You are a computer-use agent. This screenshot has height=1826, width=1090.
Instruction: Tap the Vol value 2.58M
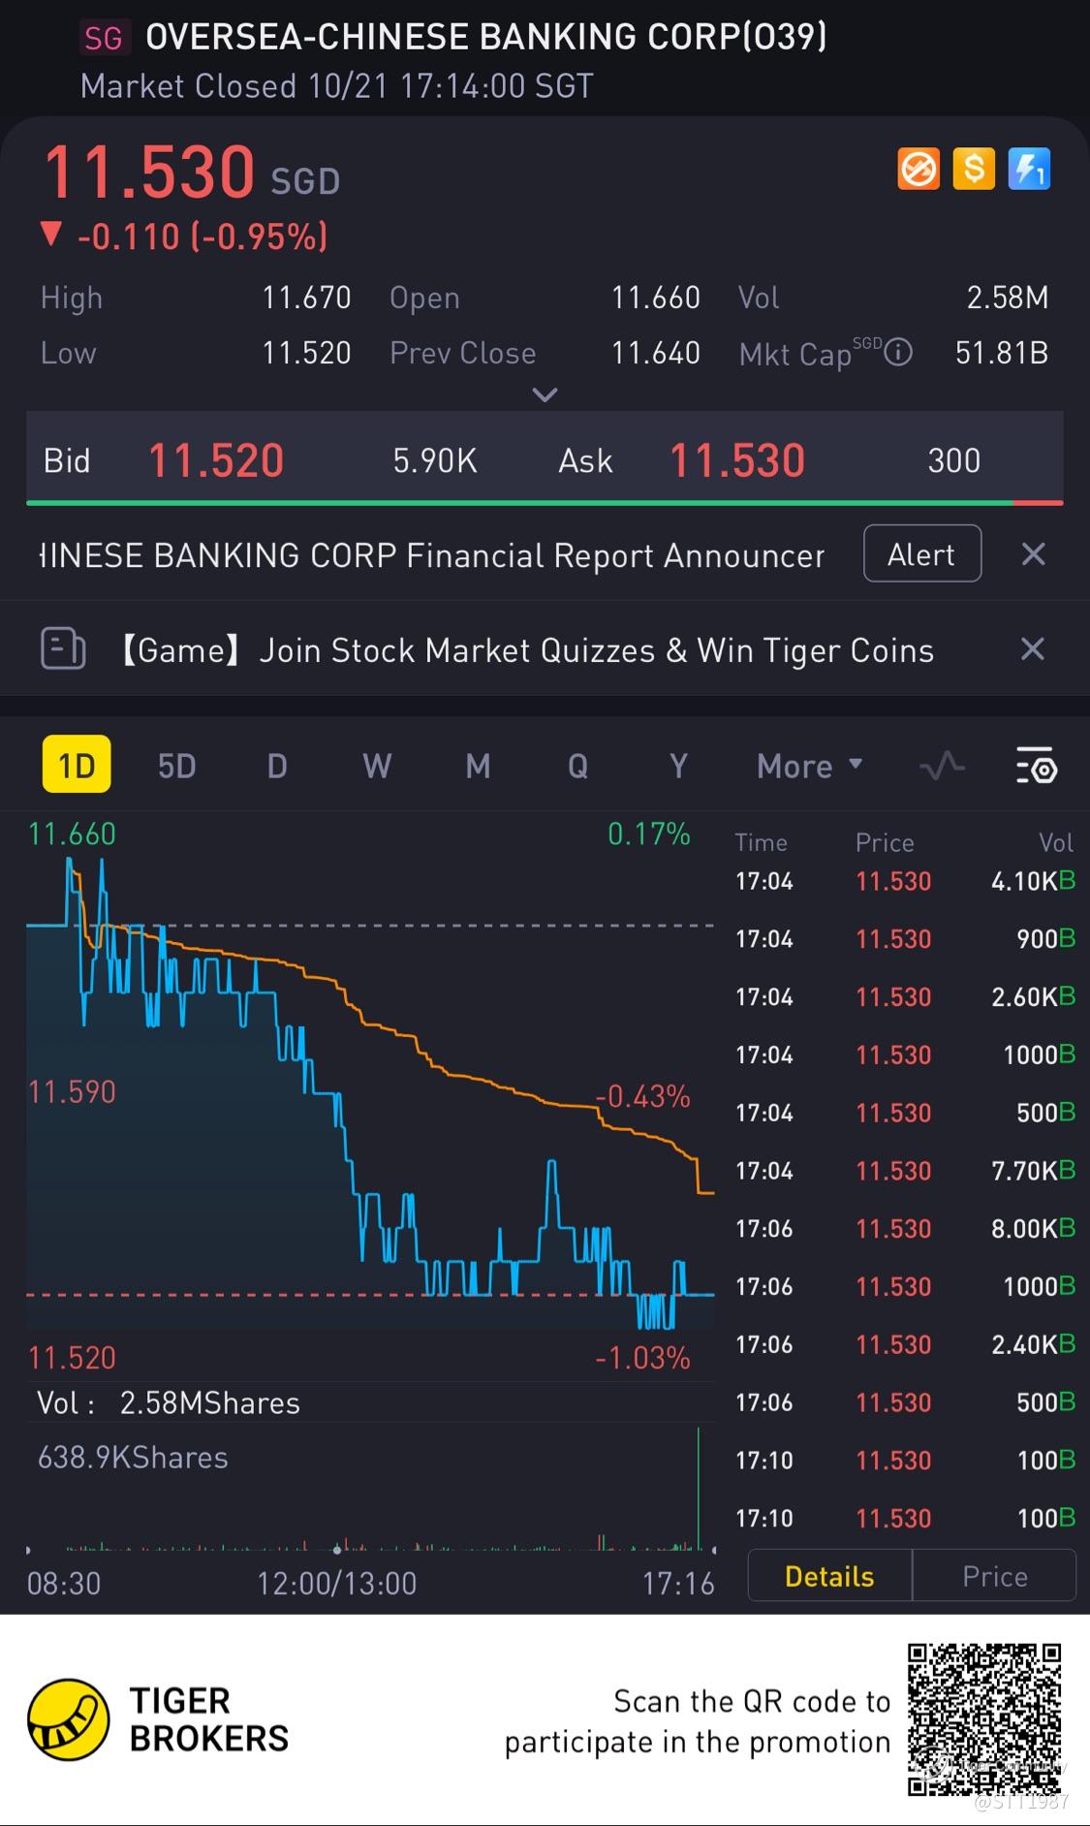coord(1008,297)
